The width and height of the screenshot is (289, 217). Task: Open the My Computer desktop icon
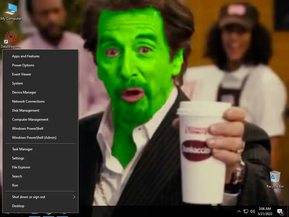coord(11,11)
